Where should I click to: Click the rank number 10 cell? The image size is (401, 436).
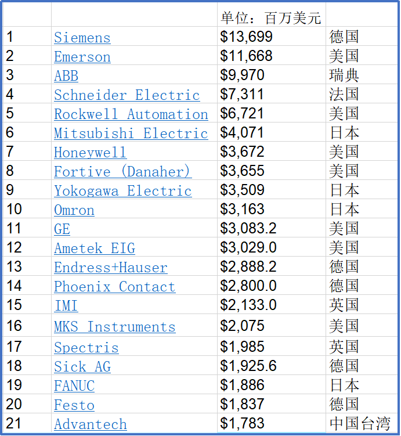[14, 210]
